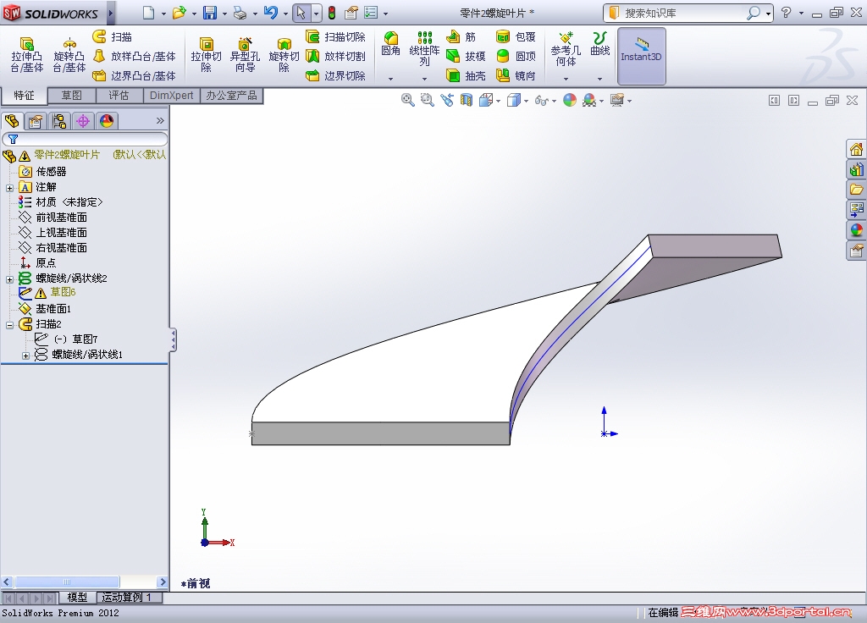This screenshot has height=623, width=867.
Task: Select the 边界切除 boundary cut tool
Action: tap(335, 75)
